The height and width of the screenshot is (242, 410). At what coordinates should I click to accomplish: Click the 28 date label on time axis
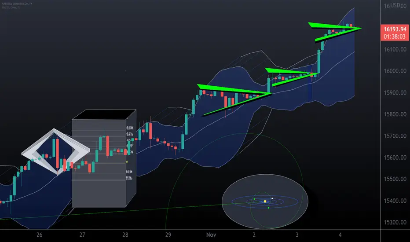coord(125,235)
